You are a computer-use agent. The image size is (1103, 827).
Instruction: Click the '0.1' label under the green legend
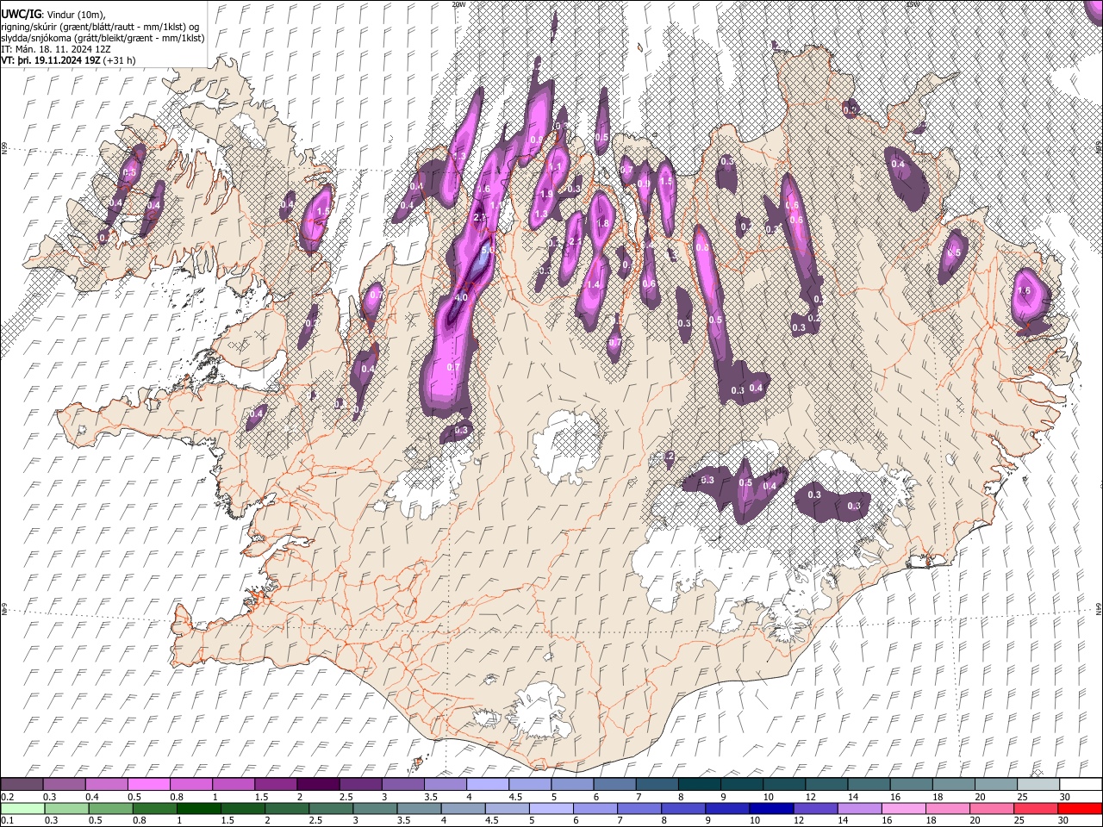(7, 821)
